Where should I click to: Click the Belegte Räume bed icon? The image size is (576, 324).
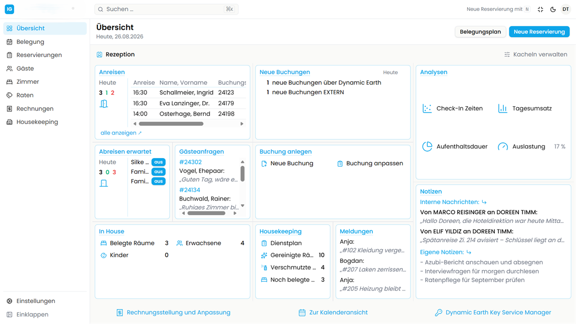click(104, 243)
